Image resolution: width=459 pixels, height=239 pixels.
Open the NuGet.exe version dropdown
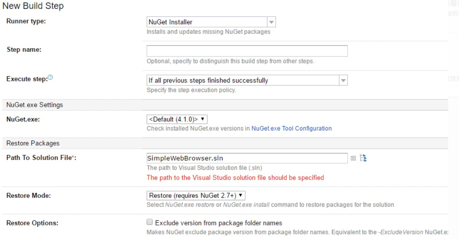177,119
